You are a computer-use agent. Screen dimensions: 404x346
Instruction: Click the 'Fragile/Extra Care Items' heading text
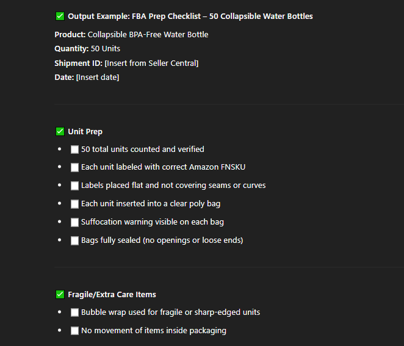(112, 295)
